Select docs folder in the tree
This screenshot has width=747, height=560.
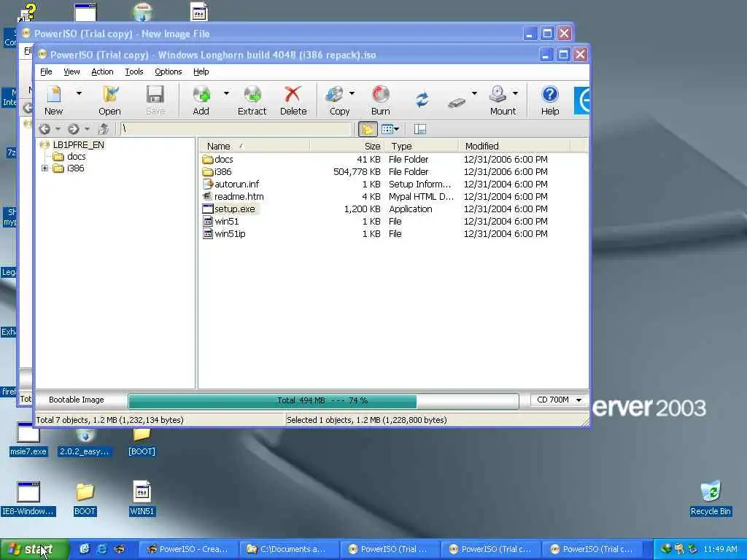(76, 157)
